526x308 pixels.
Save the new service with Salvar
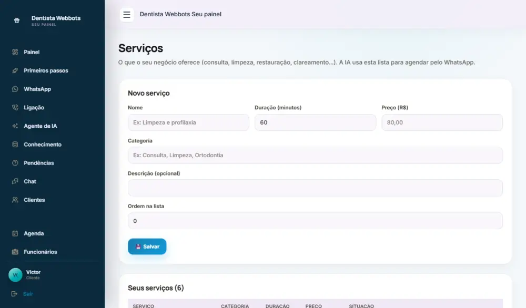pyautogui.click(x=147, y=247)
